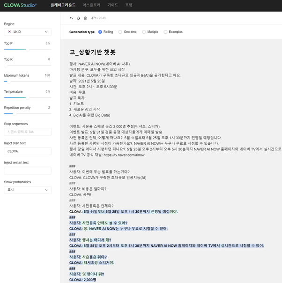
Task: Click the trash delete icon
Action: click(x=85, y=18)
